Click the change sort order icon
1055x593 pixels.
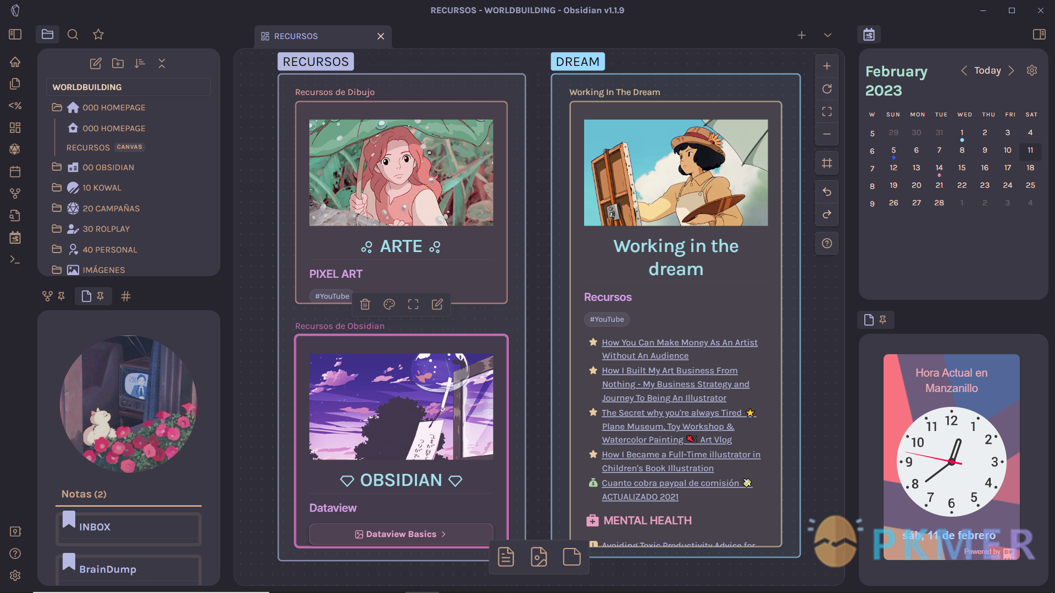140,64
